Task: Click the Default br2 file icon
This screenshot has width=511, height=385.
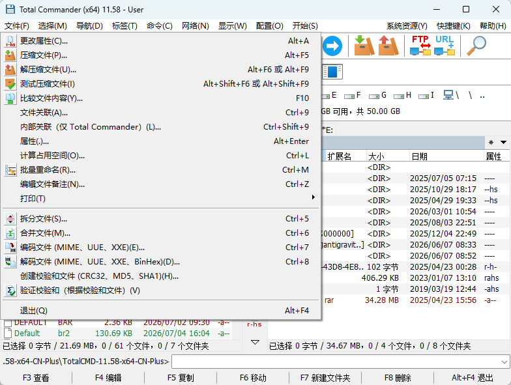Action: tap(8, 334)
